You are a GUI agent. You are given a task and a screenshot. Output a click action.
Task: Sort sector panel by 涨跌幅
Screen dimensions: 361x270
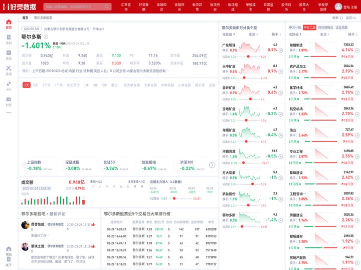point(295,34)
